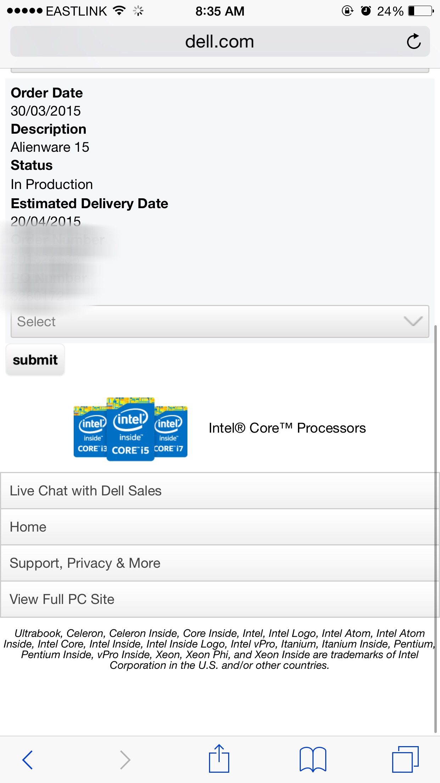The width and height of the screenshot is (440, 783).
Task: Tap the page scrollbar
Action: [x=435, y=528]
